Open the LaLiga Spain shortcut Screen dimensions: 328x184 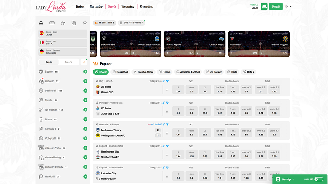(x=63, y=34)
